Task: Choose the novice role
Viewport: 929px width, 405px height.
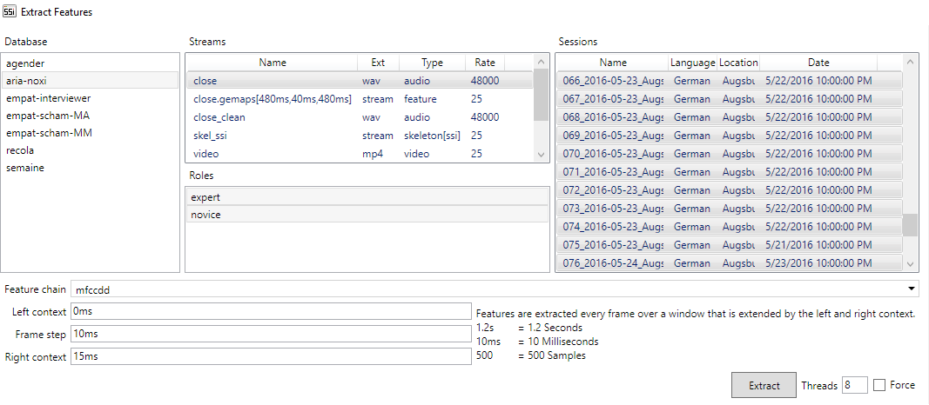Action: tap(206, 215)
